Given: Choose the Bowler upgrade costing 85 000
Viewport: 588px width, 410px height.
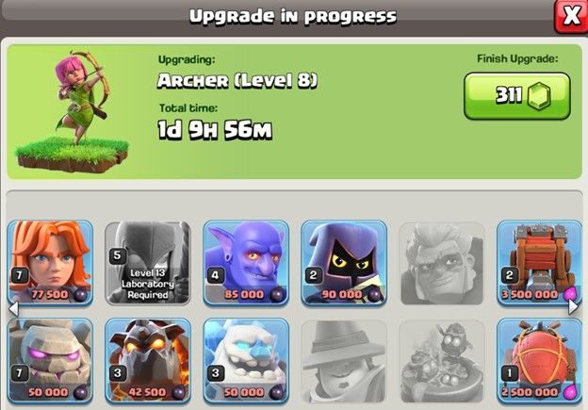Looking at the screenshot, I should (246, 263).
